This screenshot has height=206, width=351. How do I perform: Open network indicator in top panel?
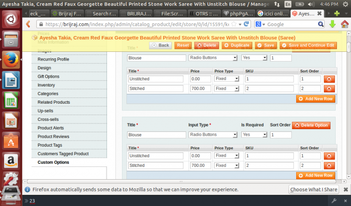277,4
